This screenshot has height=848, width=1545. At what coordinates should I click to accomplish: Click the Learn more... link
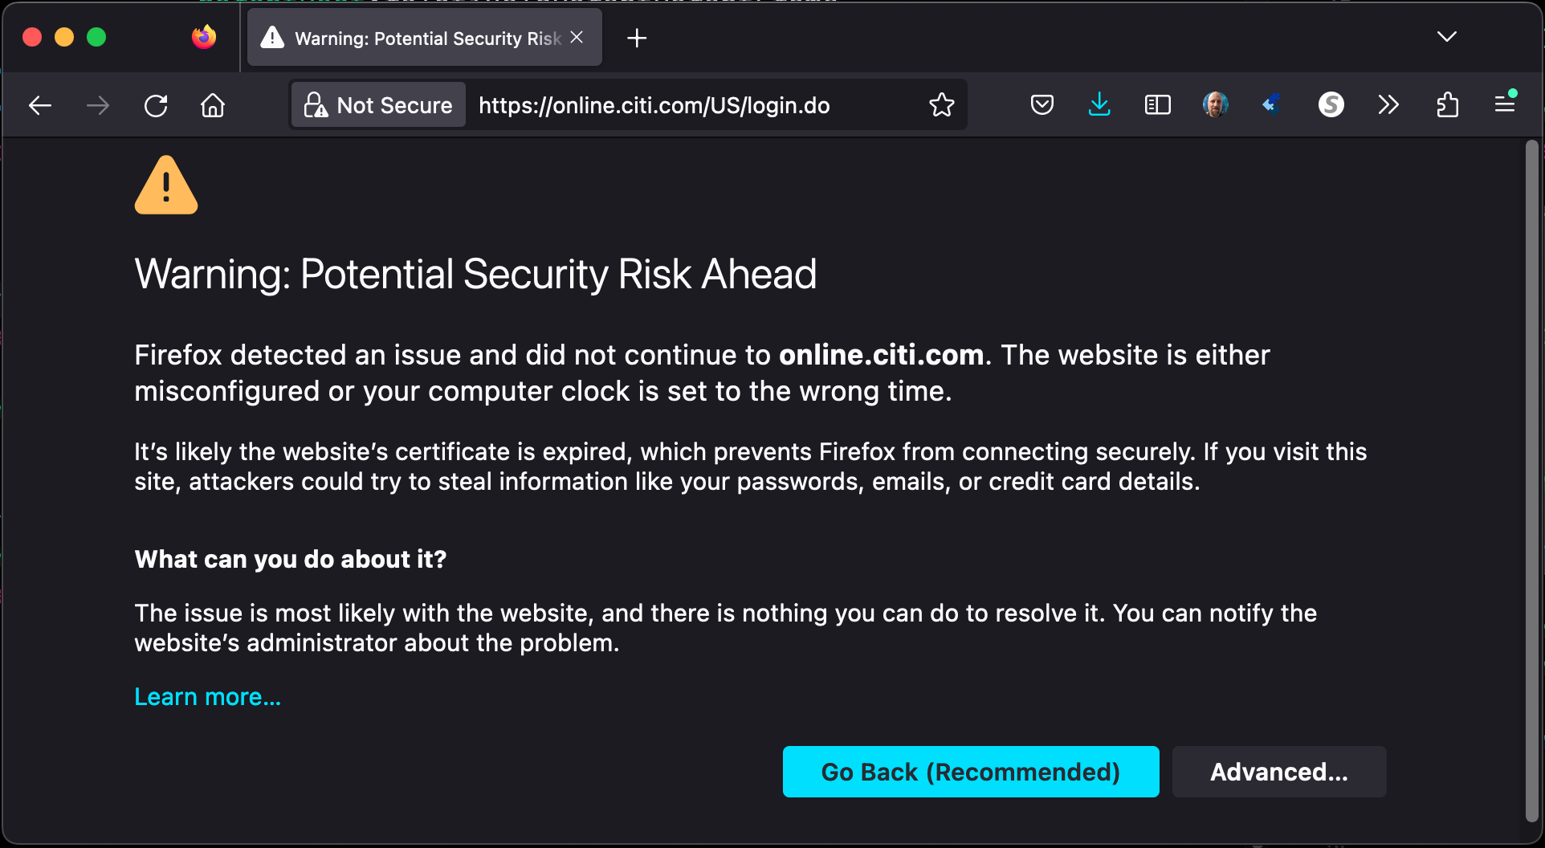pyautogui.click(x=207, y=697)
